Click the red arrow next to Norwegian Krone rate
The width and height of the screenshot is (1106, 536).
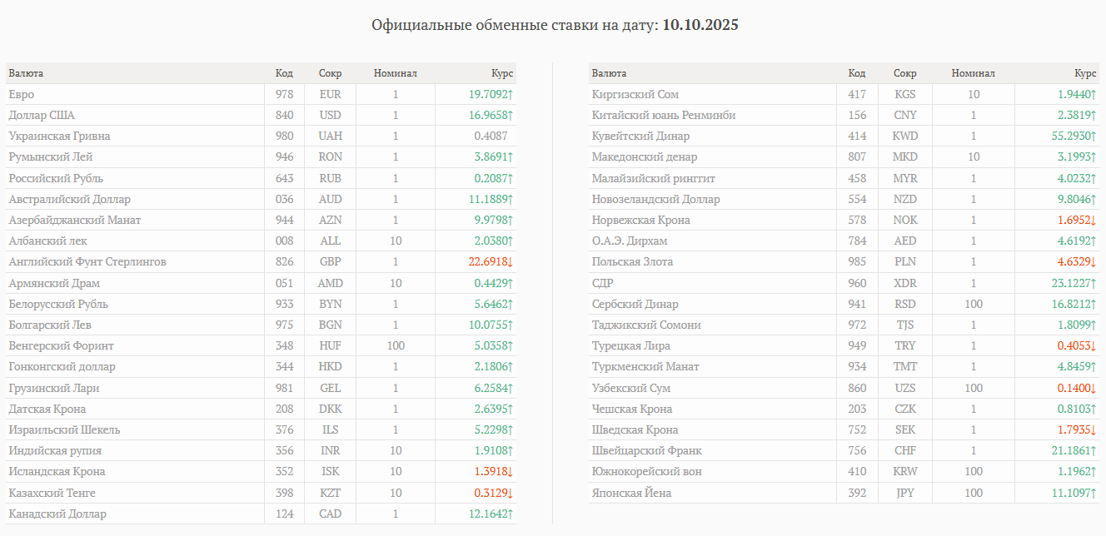point(1094,221)
